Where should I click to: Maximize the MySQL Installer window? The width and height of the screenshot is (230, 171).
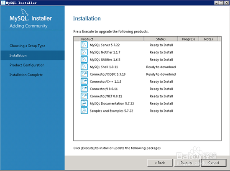coord(221,3)
